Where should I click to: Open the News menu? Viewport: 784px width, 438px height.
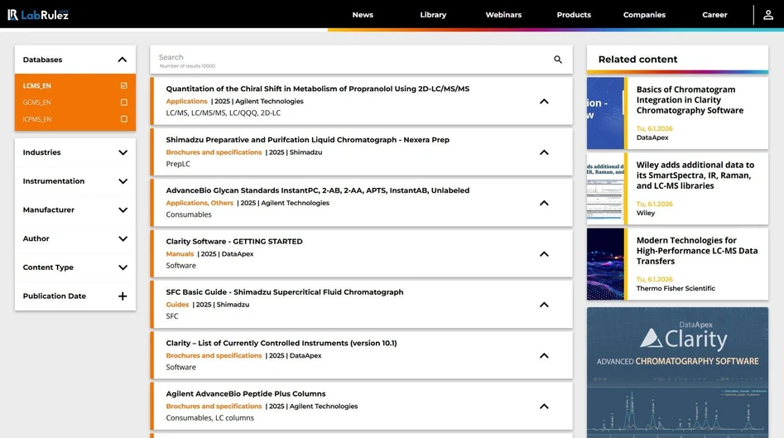363,15
